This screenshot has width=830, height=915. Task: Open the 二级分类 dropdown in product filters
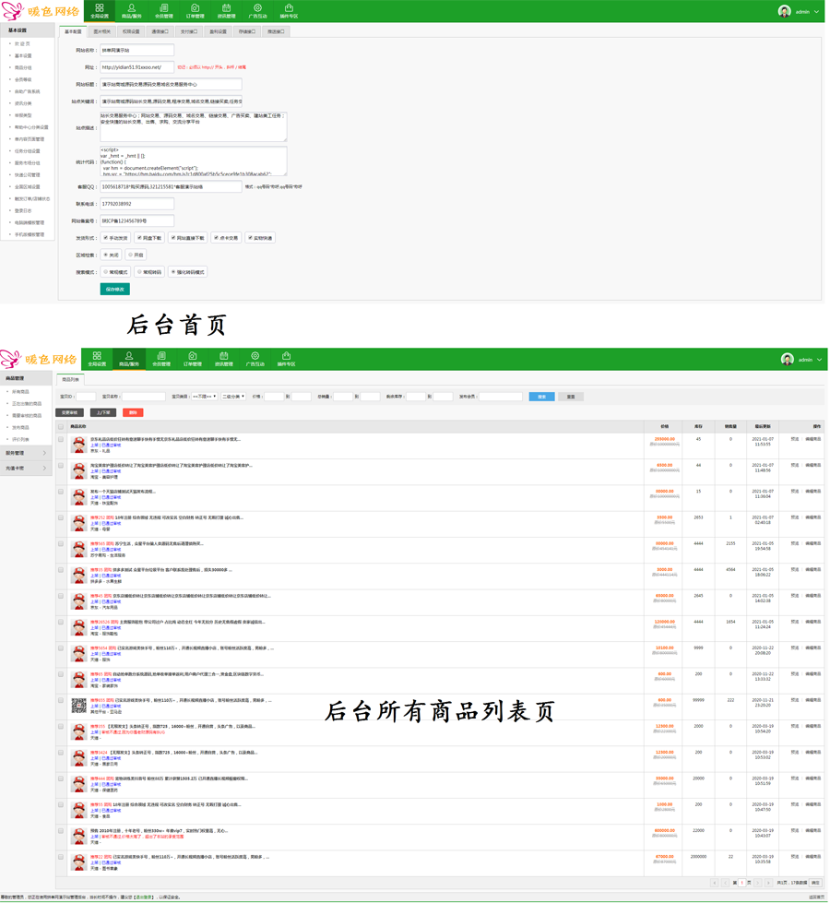pyautogui.click(x=231, y=397)
